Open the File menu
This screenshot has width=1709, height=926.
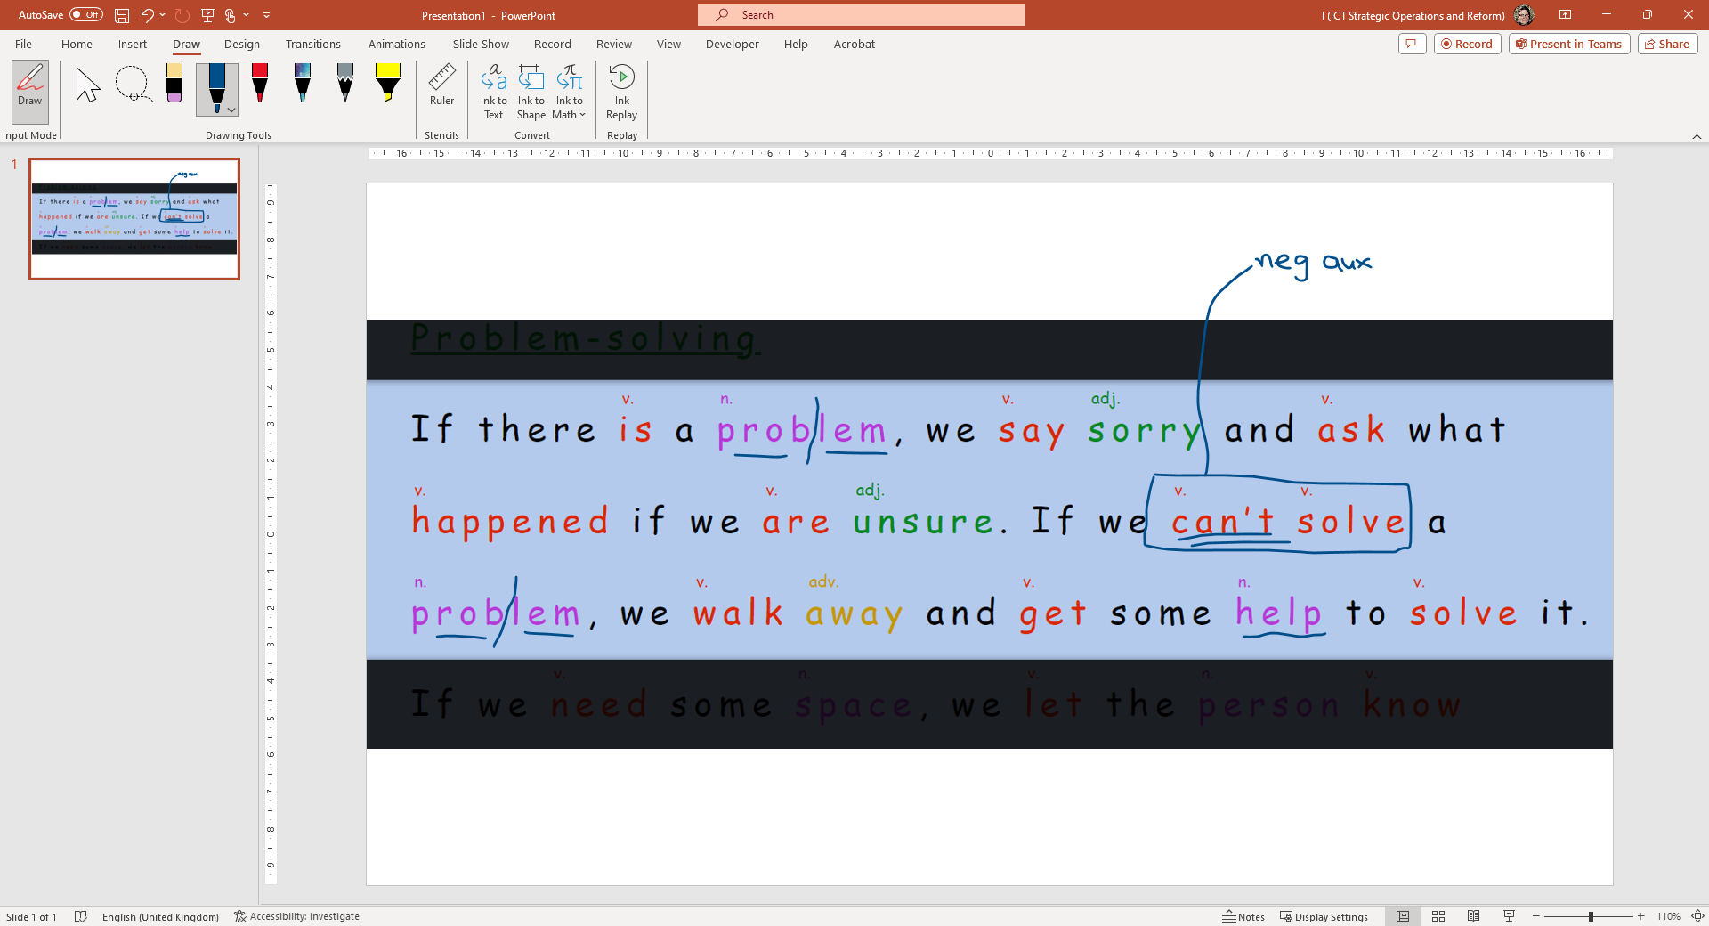(24, 44)
